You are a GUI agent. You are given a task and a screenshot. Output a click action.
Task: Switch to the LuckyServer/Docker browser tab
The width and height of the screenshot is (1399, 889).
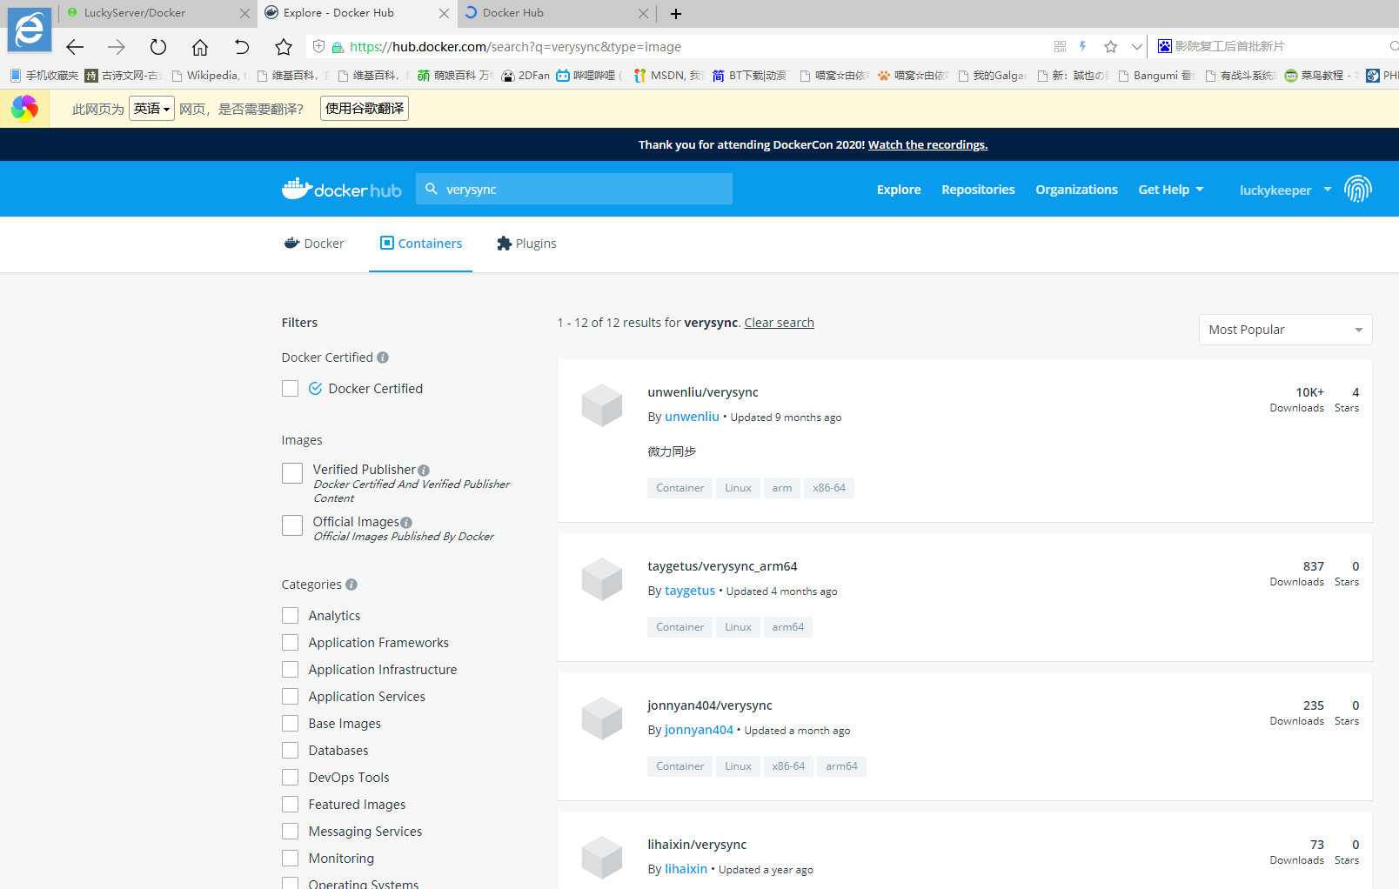coord(135,13)
